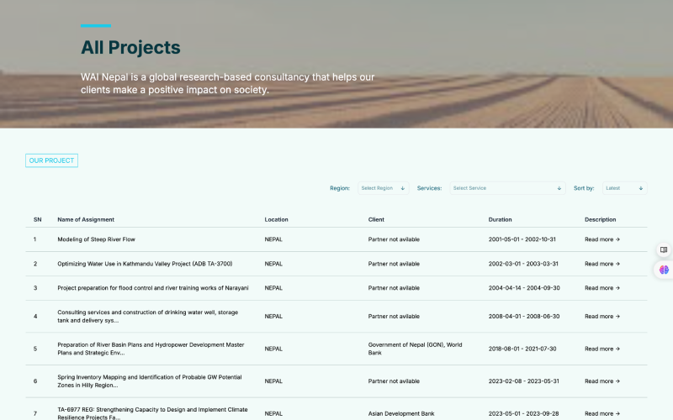Click the Name of Assignment column header
The image size is (673, 420).
tap(86, 219)
